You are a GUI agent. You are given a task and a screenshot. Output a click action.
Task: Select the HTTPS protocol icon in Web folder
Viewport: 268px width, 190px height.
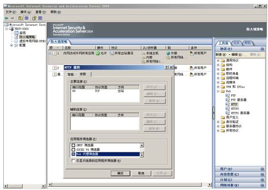coord(227,109)
